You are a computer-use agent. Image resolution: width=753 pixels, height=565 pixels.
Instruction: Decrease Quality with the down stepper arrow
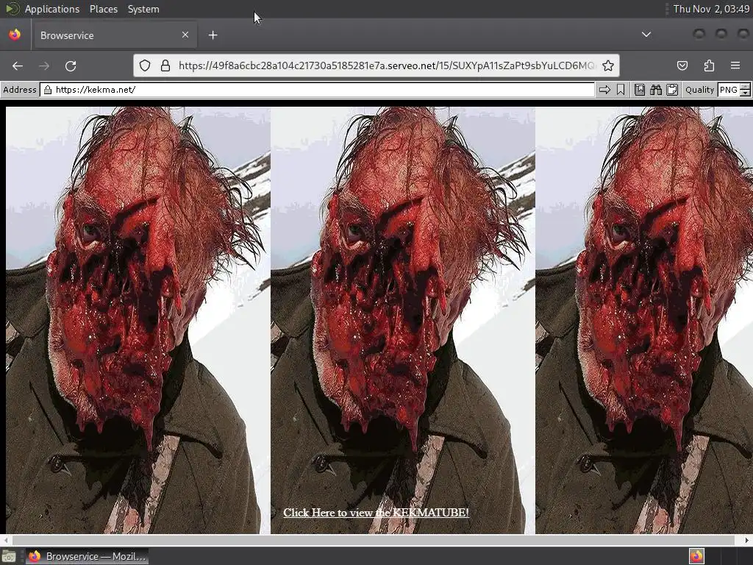click(x=746, y=93)
